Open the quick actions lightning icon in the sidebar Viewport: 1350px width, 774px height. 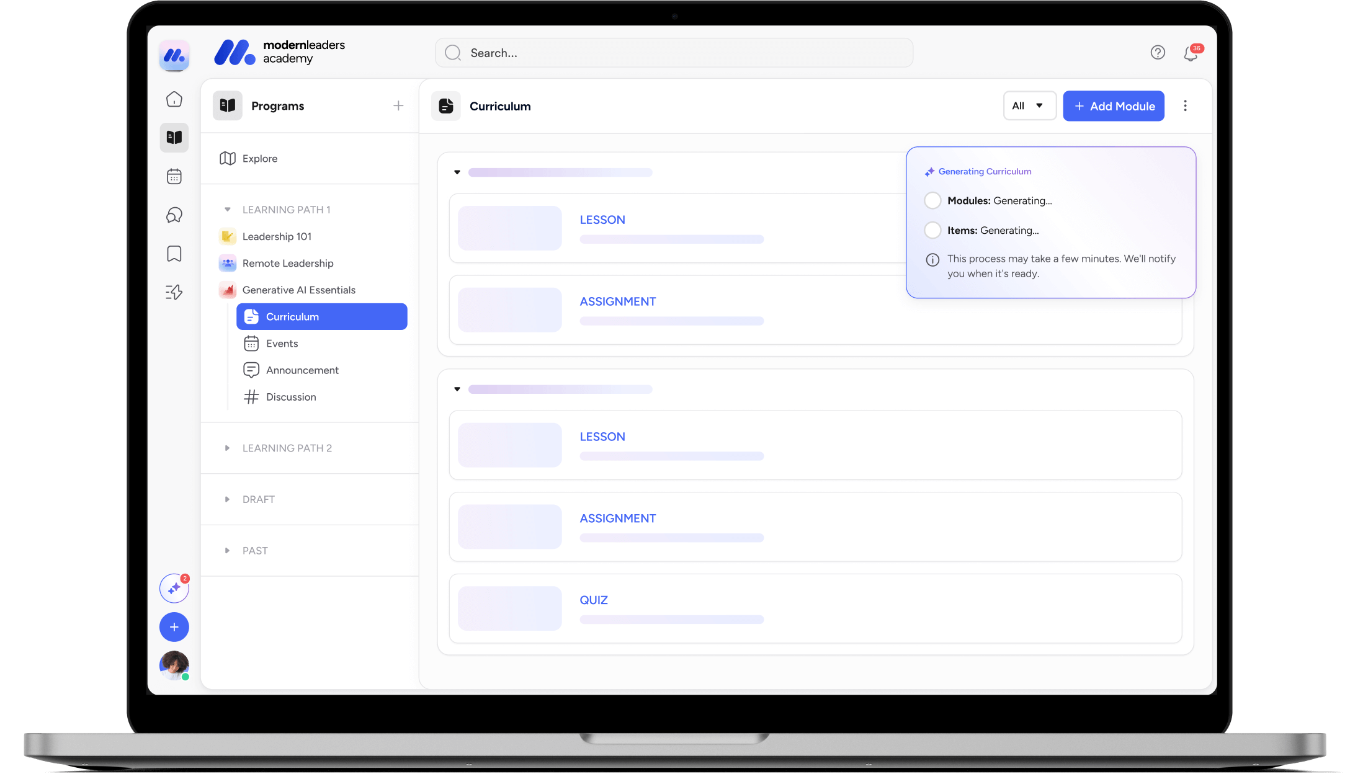(x=174, y=292)
